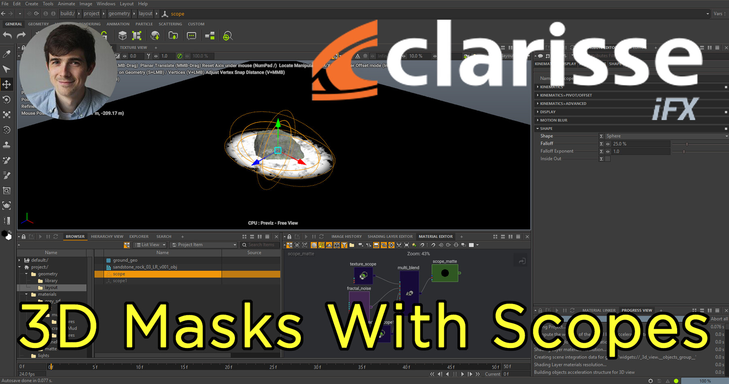Toggle the lock icon on the Browser panel
The width and height of the screenshot is (729, 384).
pyautogui.click(x=23, y=237)
